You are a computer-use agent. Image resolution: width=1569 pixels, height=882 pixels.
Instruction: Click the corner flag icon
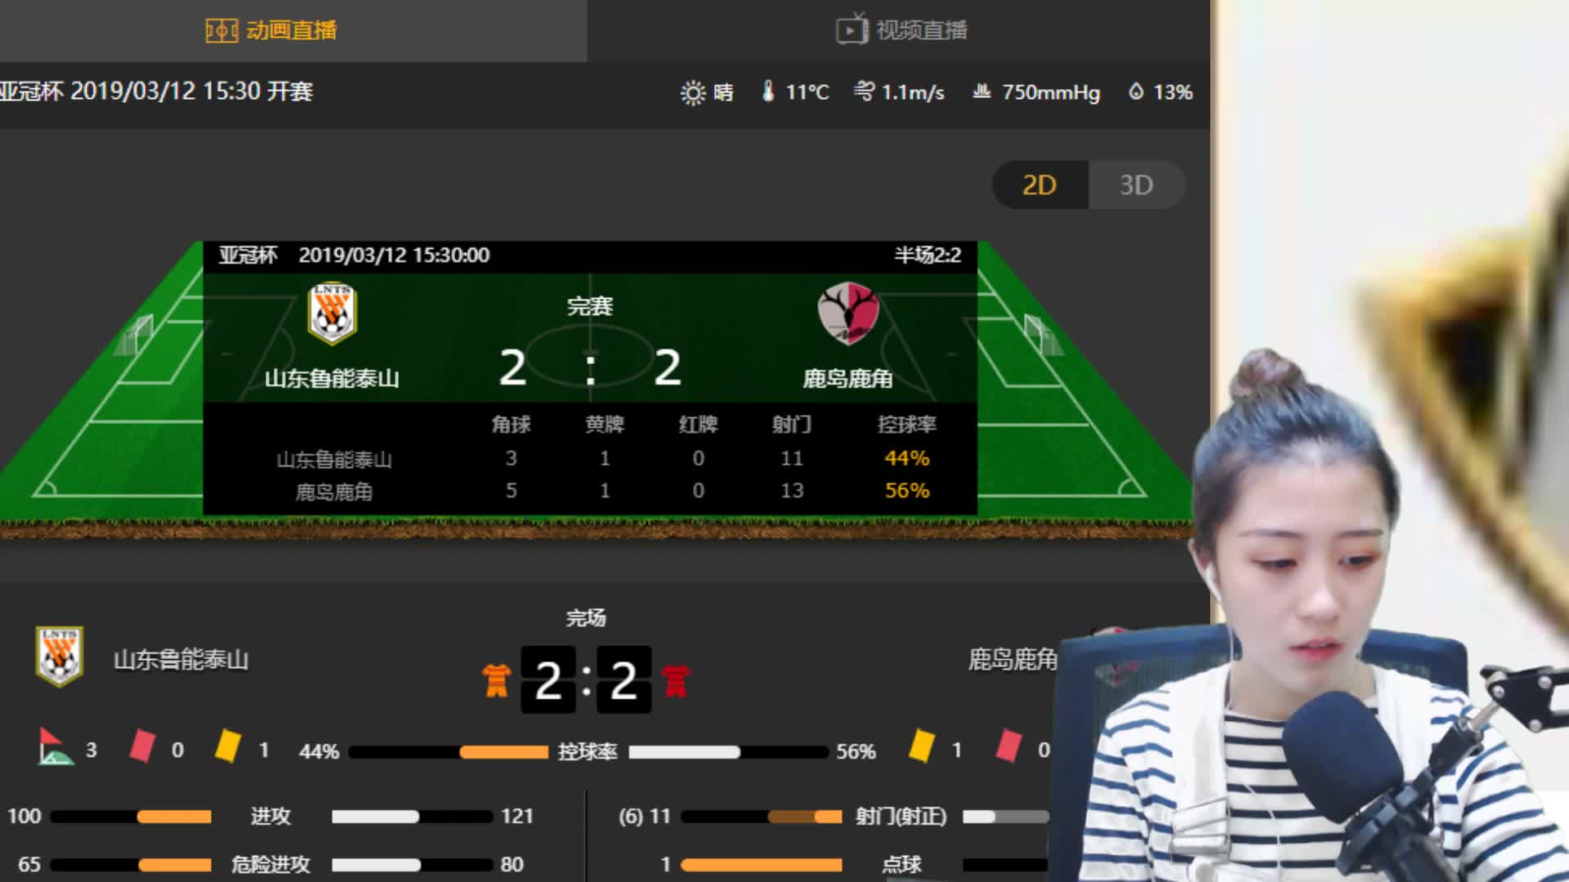pyautogui.click(x=55, y=746)
